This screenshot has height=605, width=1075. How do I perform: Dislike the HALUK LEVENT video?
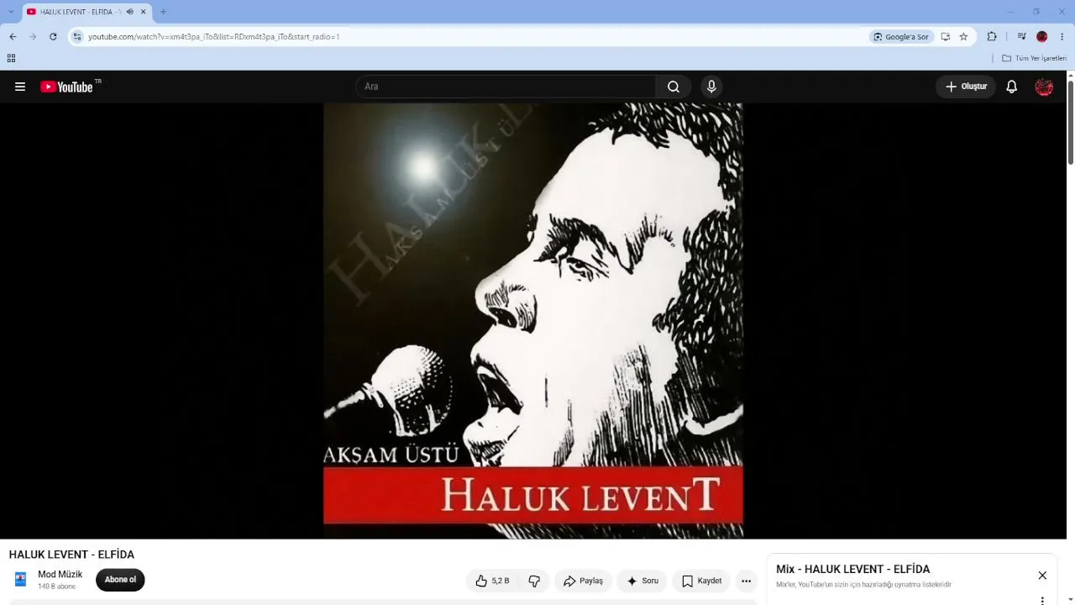(x=534, y=581)
